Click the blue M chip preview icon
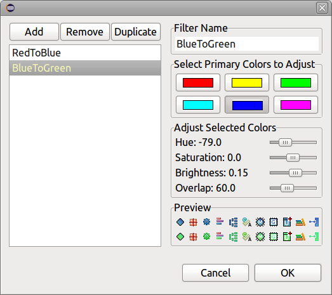The image size is (332, 295). (260, 222)
